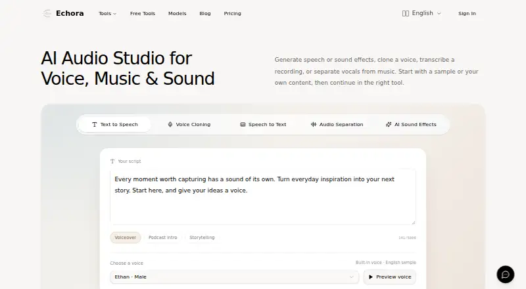Switch to the Voice Cloning tab
The image size is (526, 289).
[189, 124]
